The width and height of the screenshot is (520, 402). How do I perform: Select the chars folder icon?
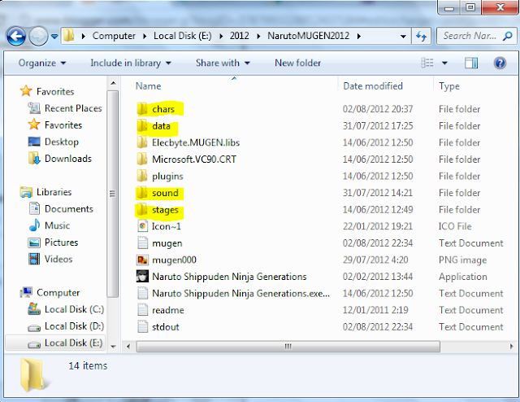click(142, 109)
